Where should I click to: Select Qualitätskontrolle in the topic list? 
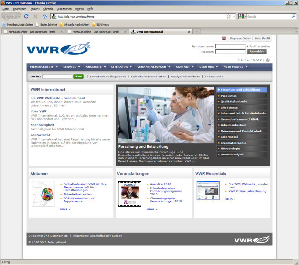242,101
